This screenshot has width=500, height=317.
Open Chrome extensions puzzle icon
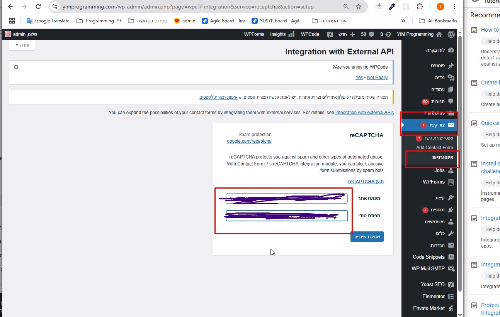pos(420,7)
